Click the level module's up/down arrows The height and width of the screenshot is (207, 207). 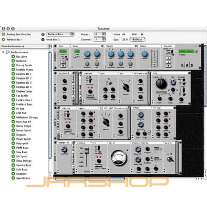pos(109,171)
